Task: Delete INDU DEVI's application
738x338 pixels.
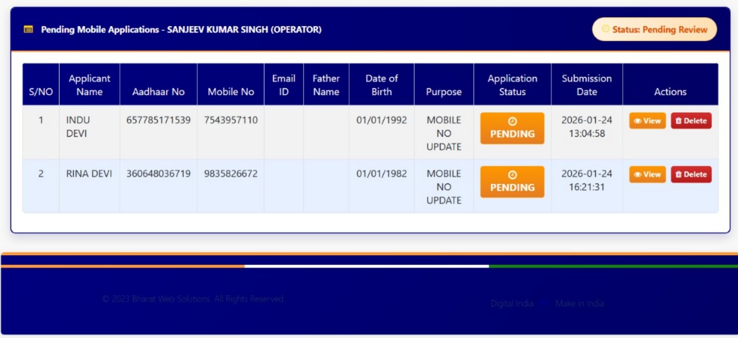Action: tap(691, 121)
